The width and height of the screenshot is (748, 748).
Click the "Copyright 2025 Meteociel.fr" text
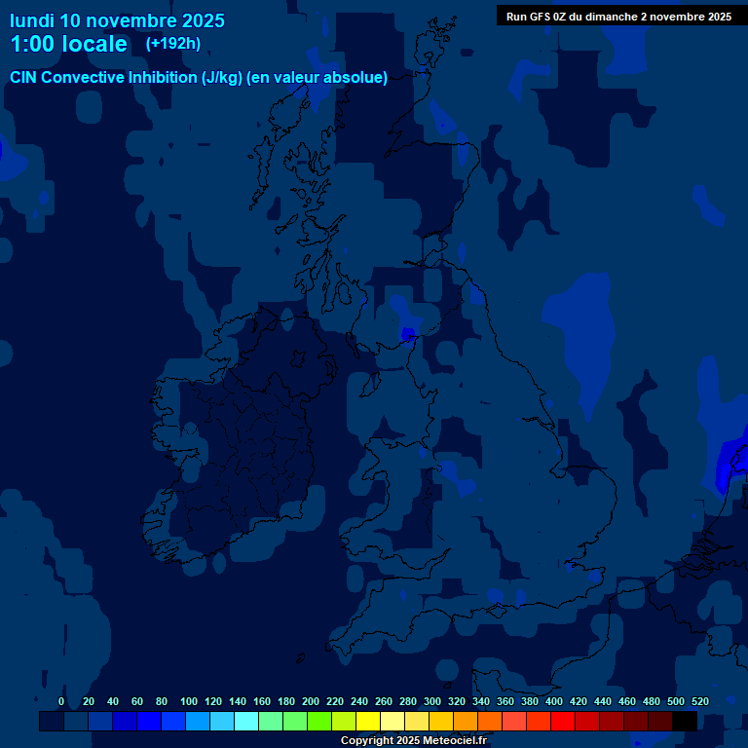coord(414,740)
